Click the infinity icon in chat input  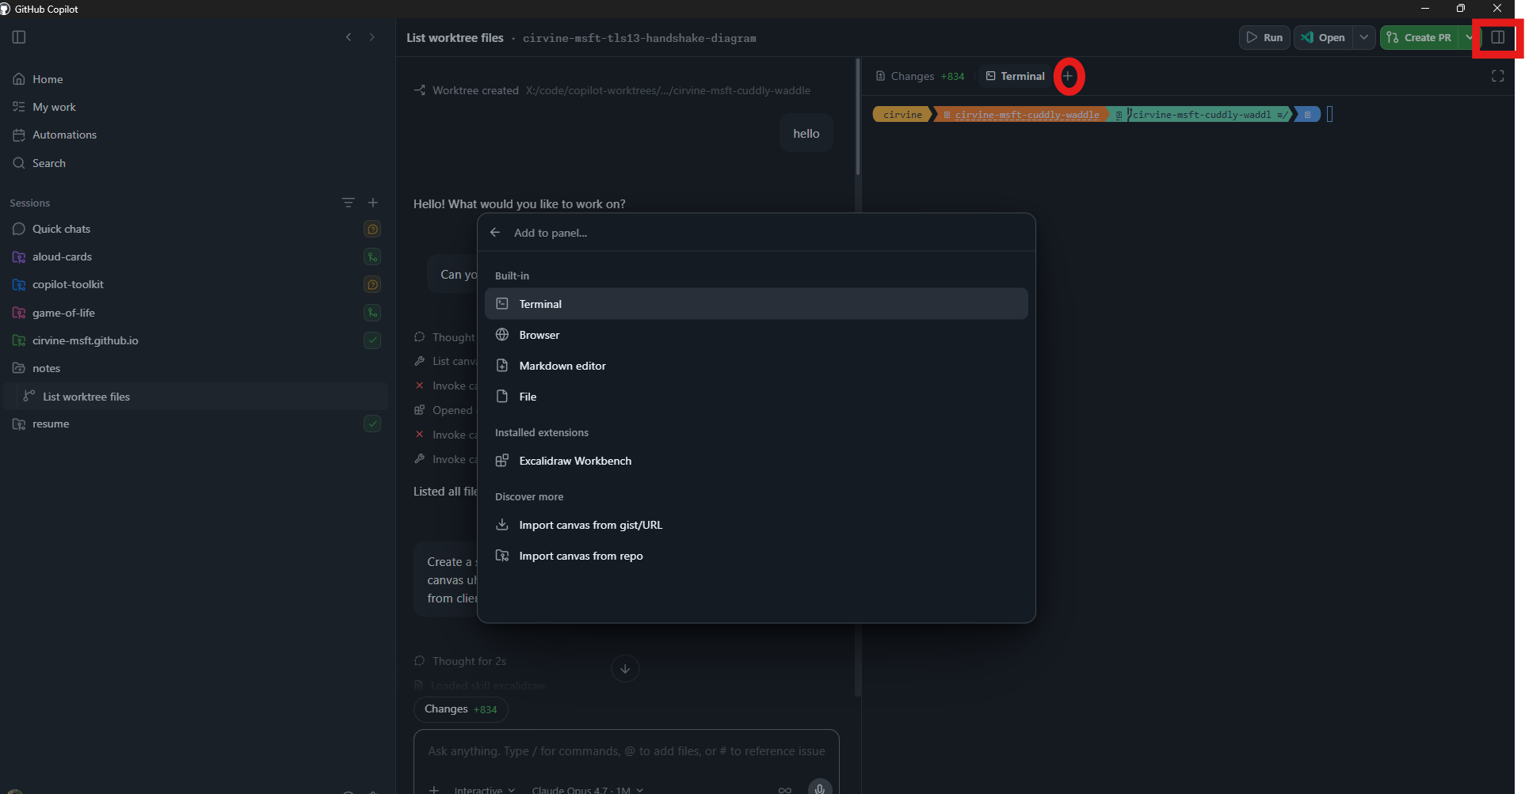click(784, 789)
